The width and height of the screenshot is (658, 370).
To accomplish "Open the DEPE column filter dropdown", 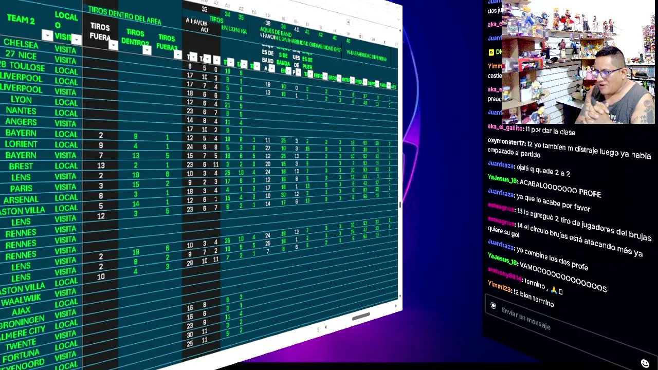I will point(377,84).
